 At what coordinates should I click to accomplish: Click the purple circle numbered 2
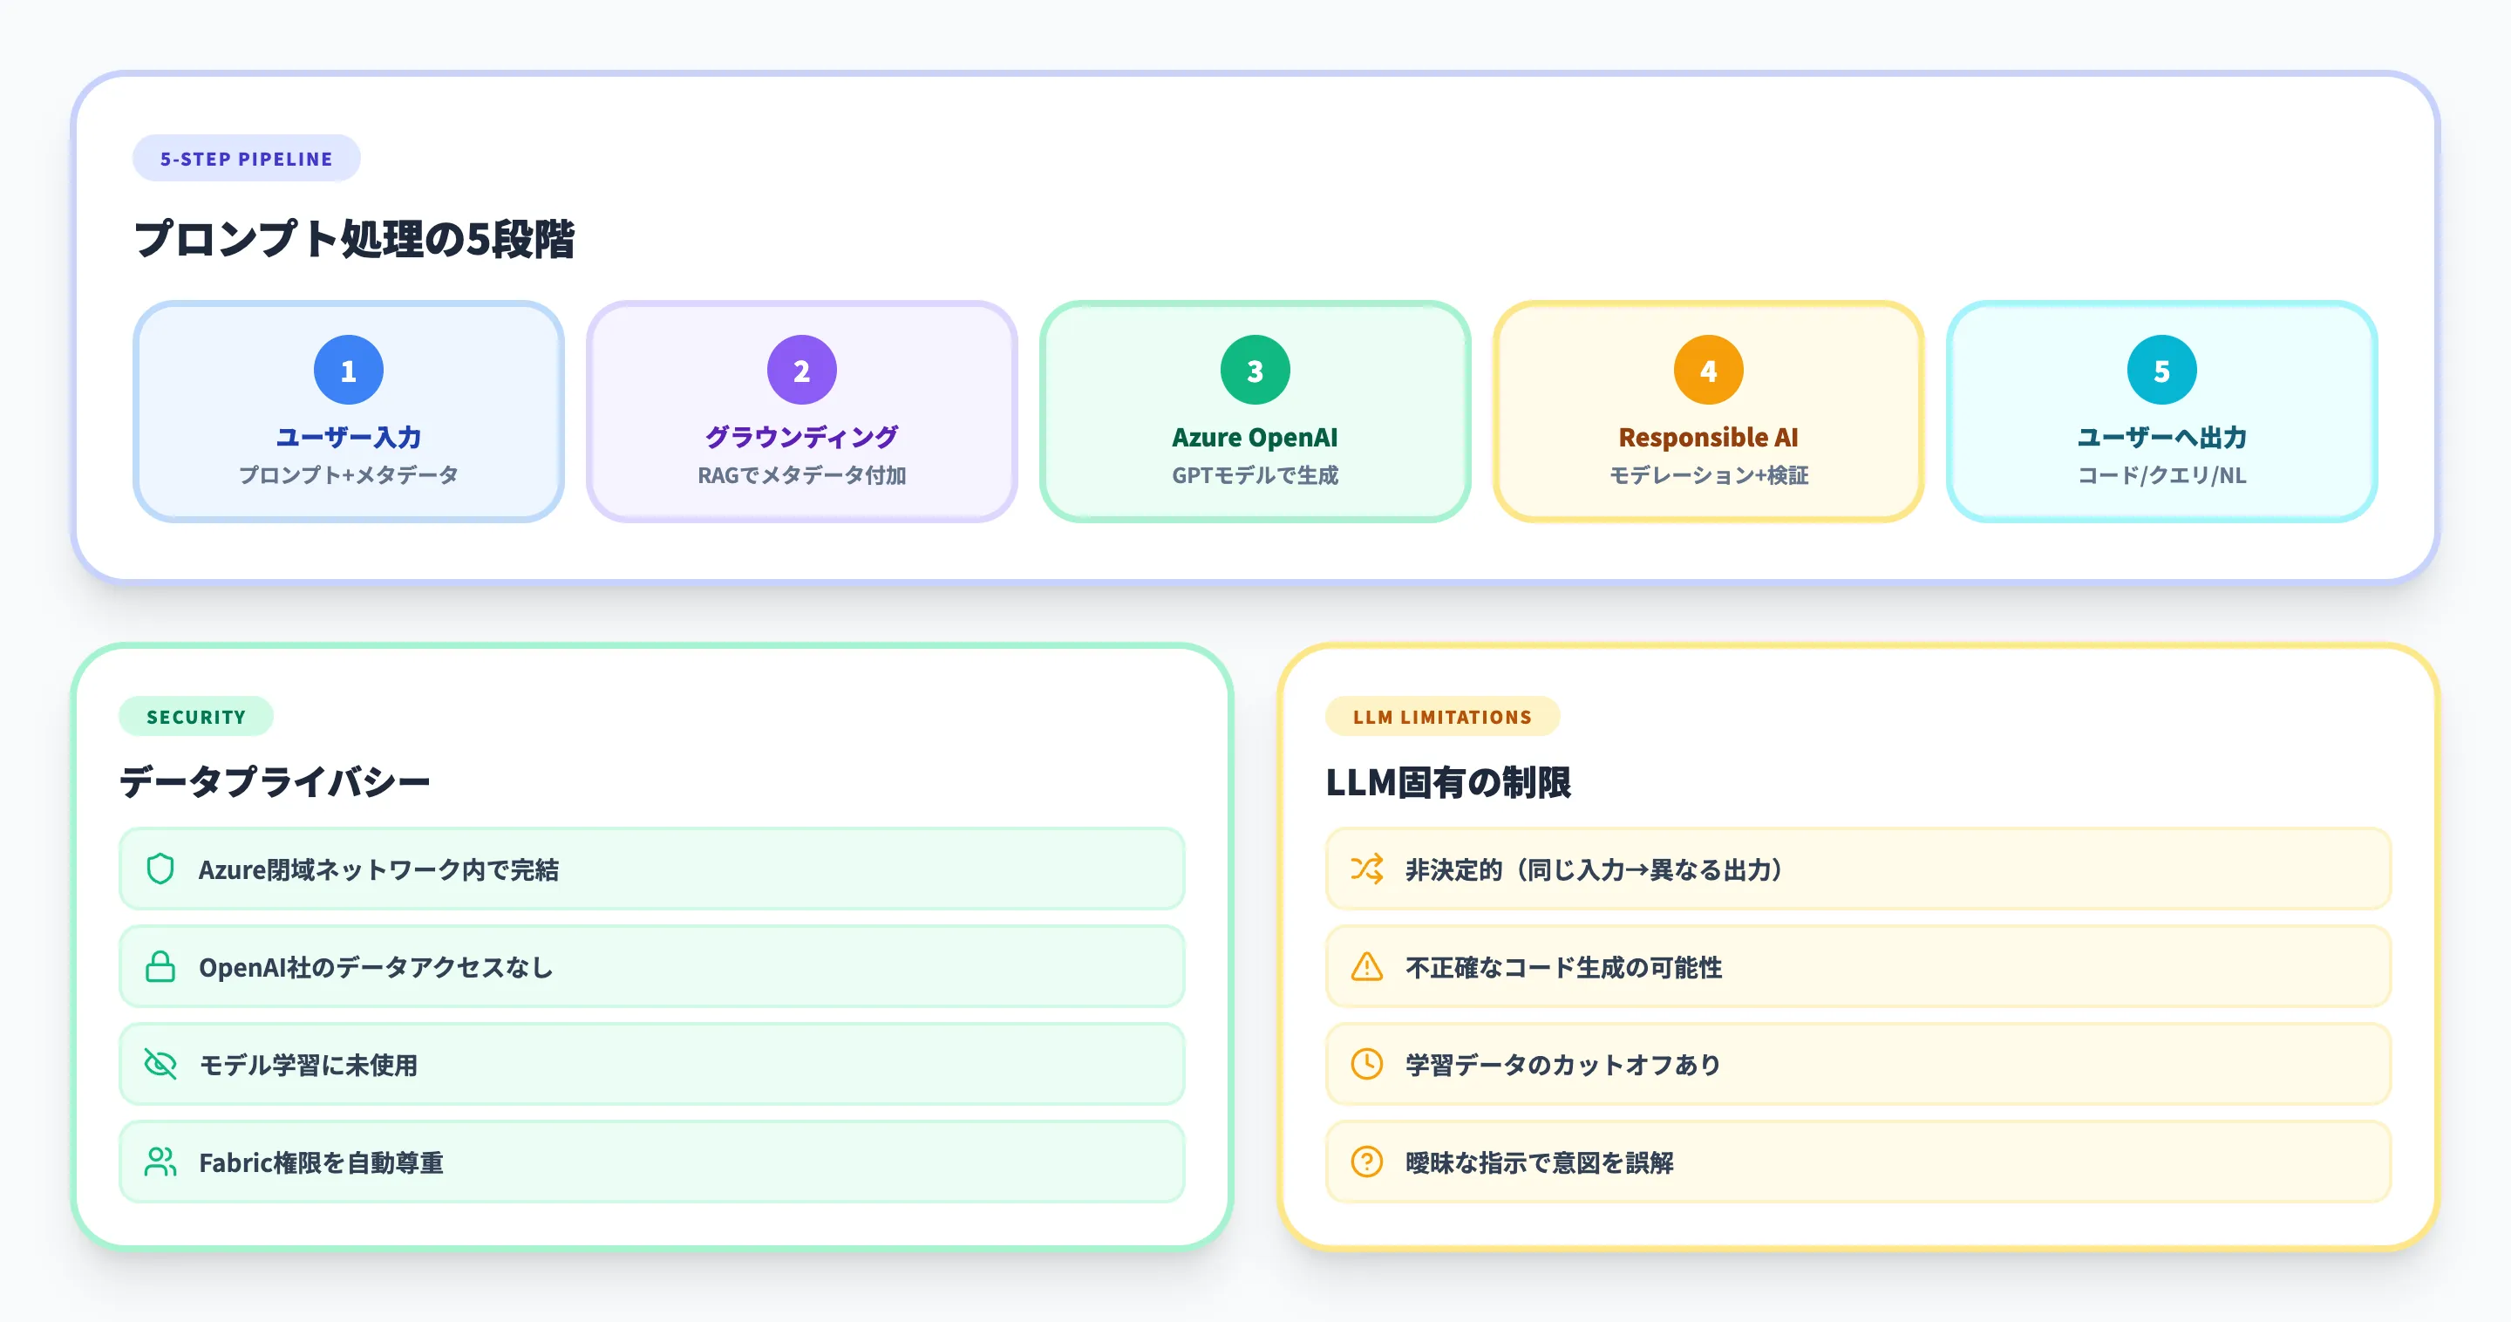click(x=801, y=370)
